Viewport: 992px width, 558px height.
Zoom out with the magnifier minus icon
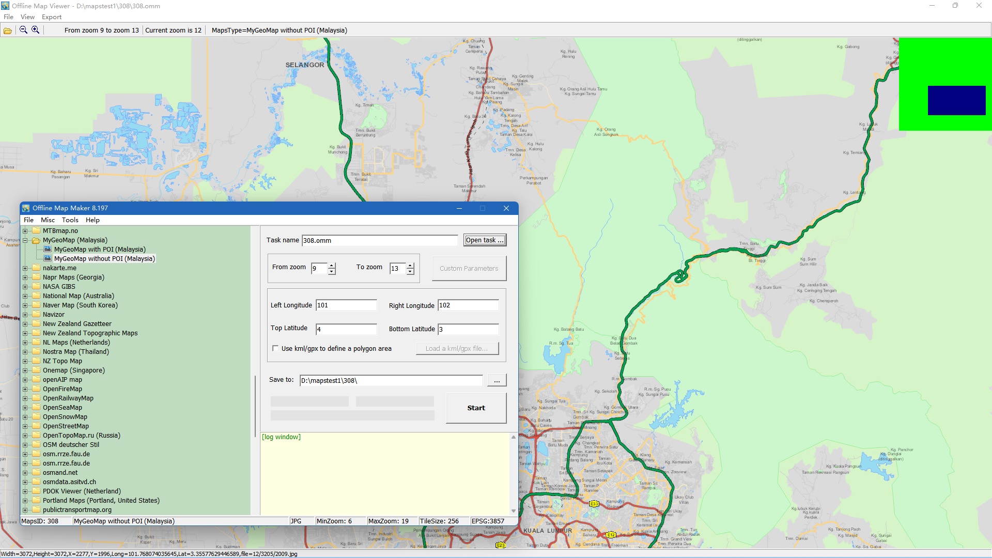click(23, 30)
